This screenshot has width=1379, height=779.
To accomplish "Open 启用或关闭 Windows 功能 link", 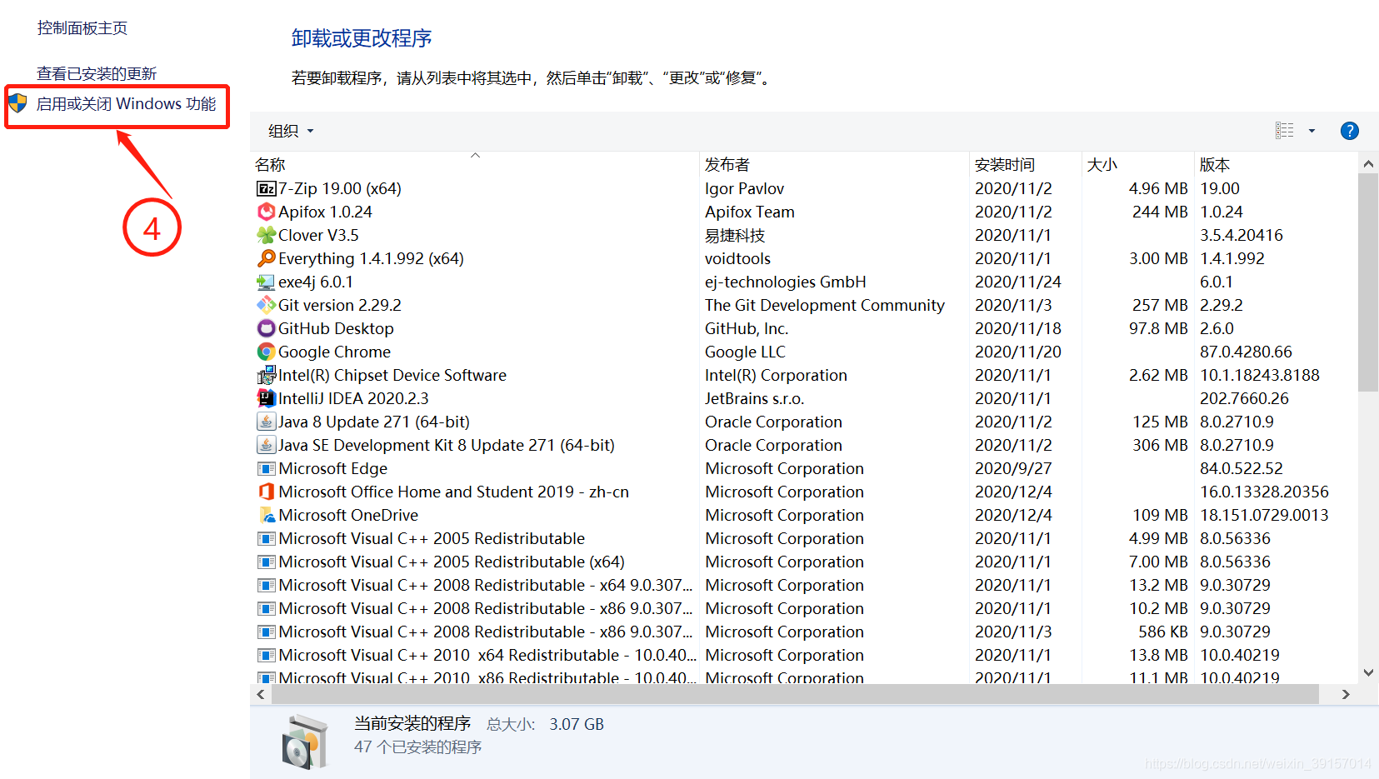I will [126, 104].
